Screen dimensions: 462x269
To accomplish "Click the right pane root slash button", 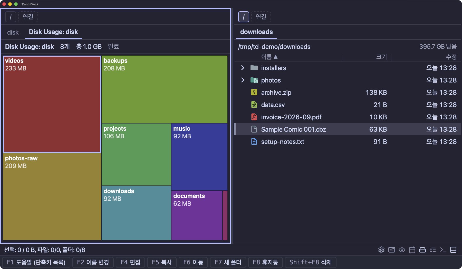I will (x=244, y=17).
